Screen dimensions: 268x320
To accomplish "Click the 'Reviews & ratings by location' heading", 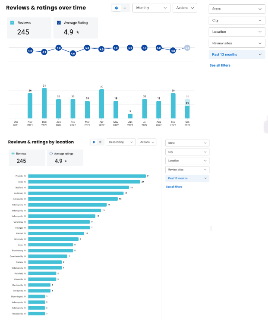I will [x=41, y=142].
